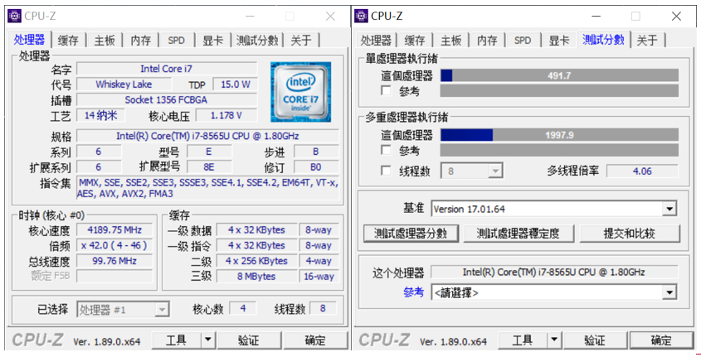701x357 pixels.
Task: Enable the single-thread 參考 checkbox
Action: tap(386, 90)
